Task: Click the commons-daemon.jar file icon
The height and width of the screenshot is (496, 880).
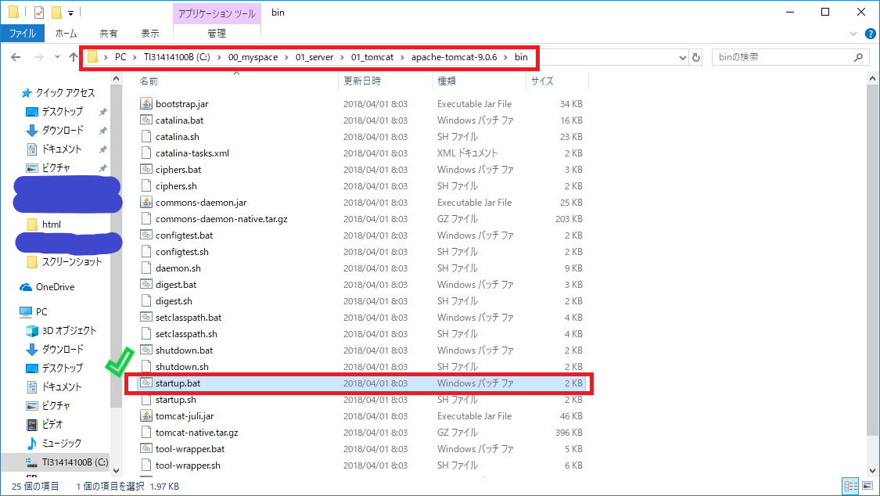Action: pos(146,203)
